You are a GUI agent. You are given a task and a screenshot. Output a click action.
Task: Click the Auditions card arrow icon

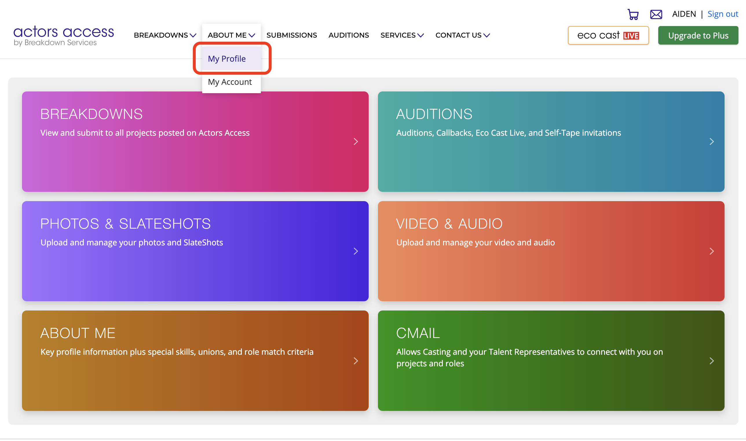(711, 142)
